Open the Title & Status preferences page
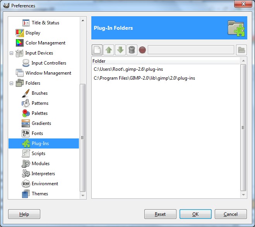255x227 pixels. pos(45,23)
